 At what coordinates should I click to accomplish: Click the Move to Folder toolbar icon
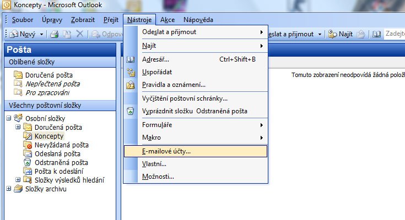pyautogui.click(x=67, y=34)
